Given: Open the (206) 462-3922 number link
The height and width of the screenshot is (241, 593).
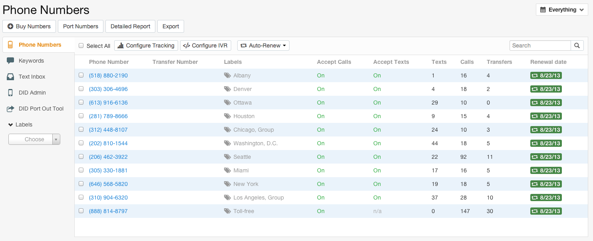Looking at the screenshot, I should click(x=108, y=157).
